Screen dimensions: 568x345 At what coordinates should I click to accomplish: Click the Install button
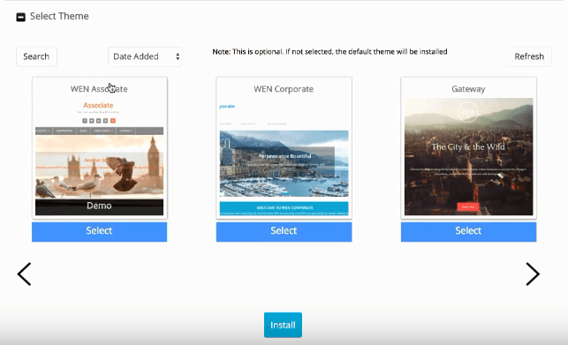point(283,325)
